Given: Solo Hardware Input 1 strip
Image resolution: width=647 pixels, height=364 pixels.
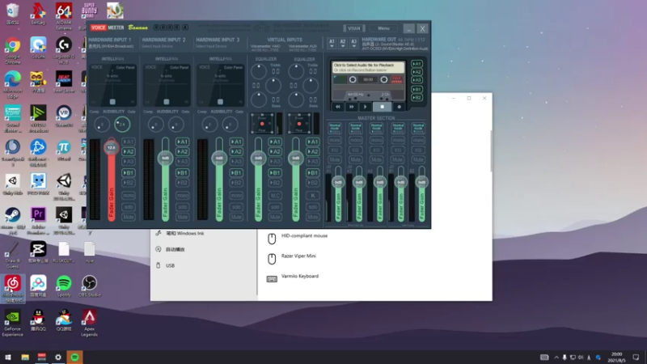Looking at the screenshot, I should click(x=129, y=207).
